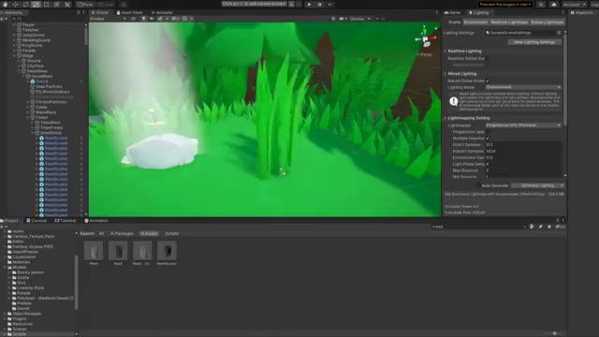The image size is (599, 337).
Task: Open the Account dropdown
Action: [x=574, y=5]
